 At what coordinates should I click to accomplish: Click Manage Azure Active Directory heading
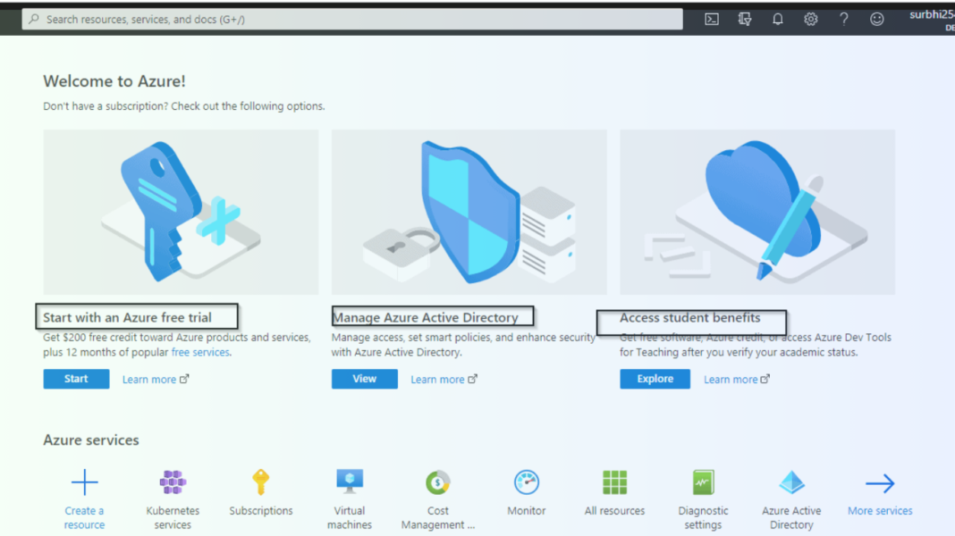click(x=425, y=318)
